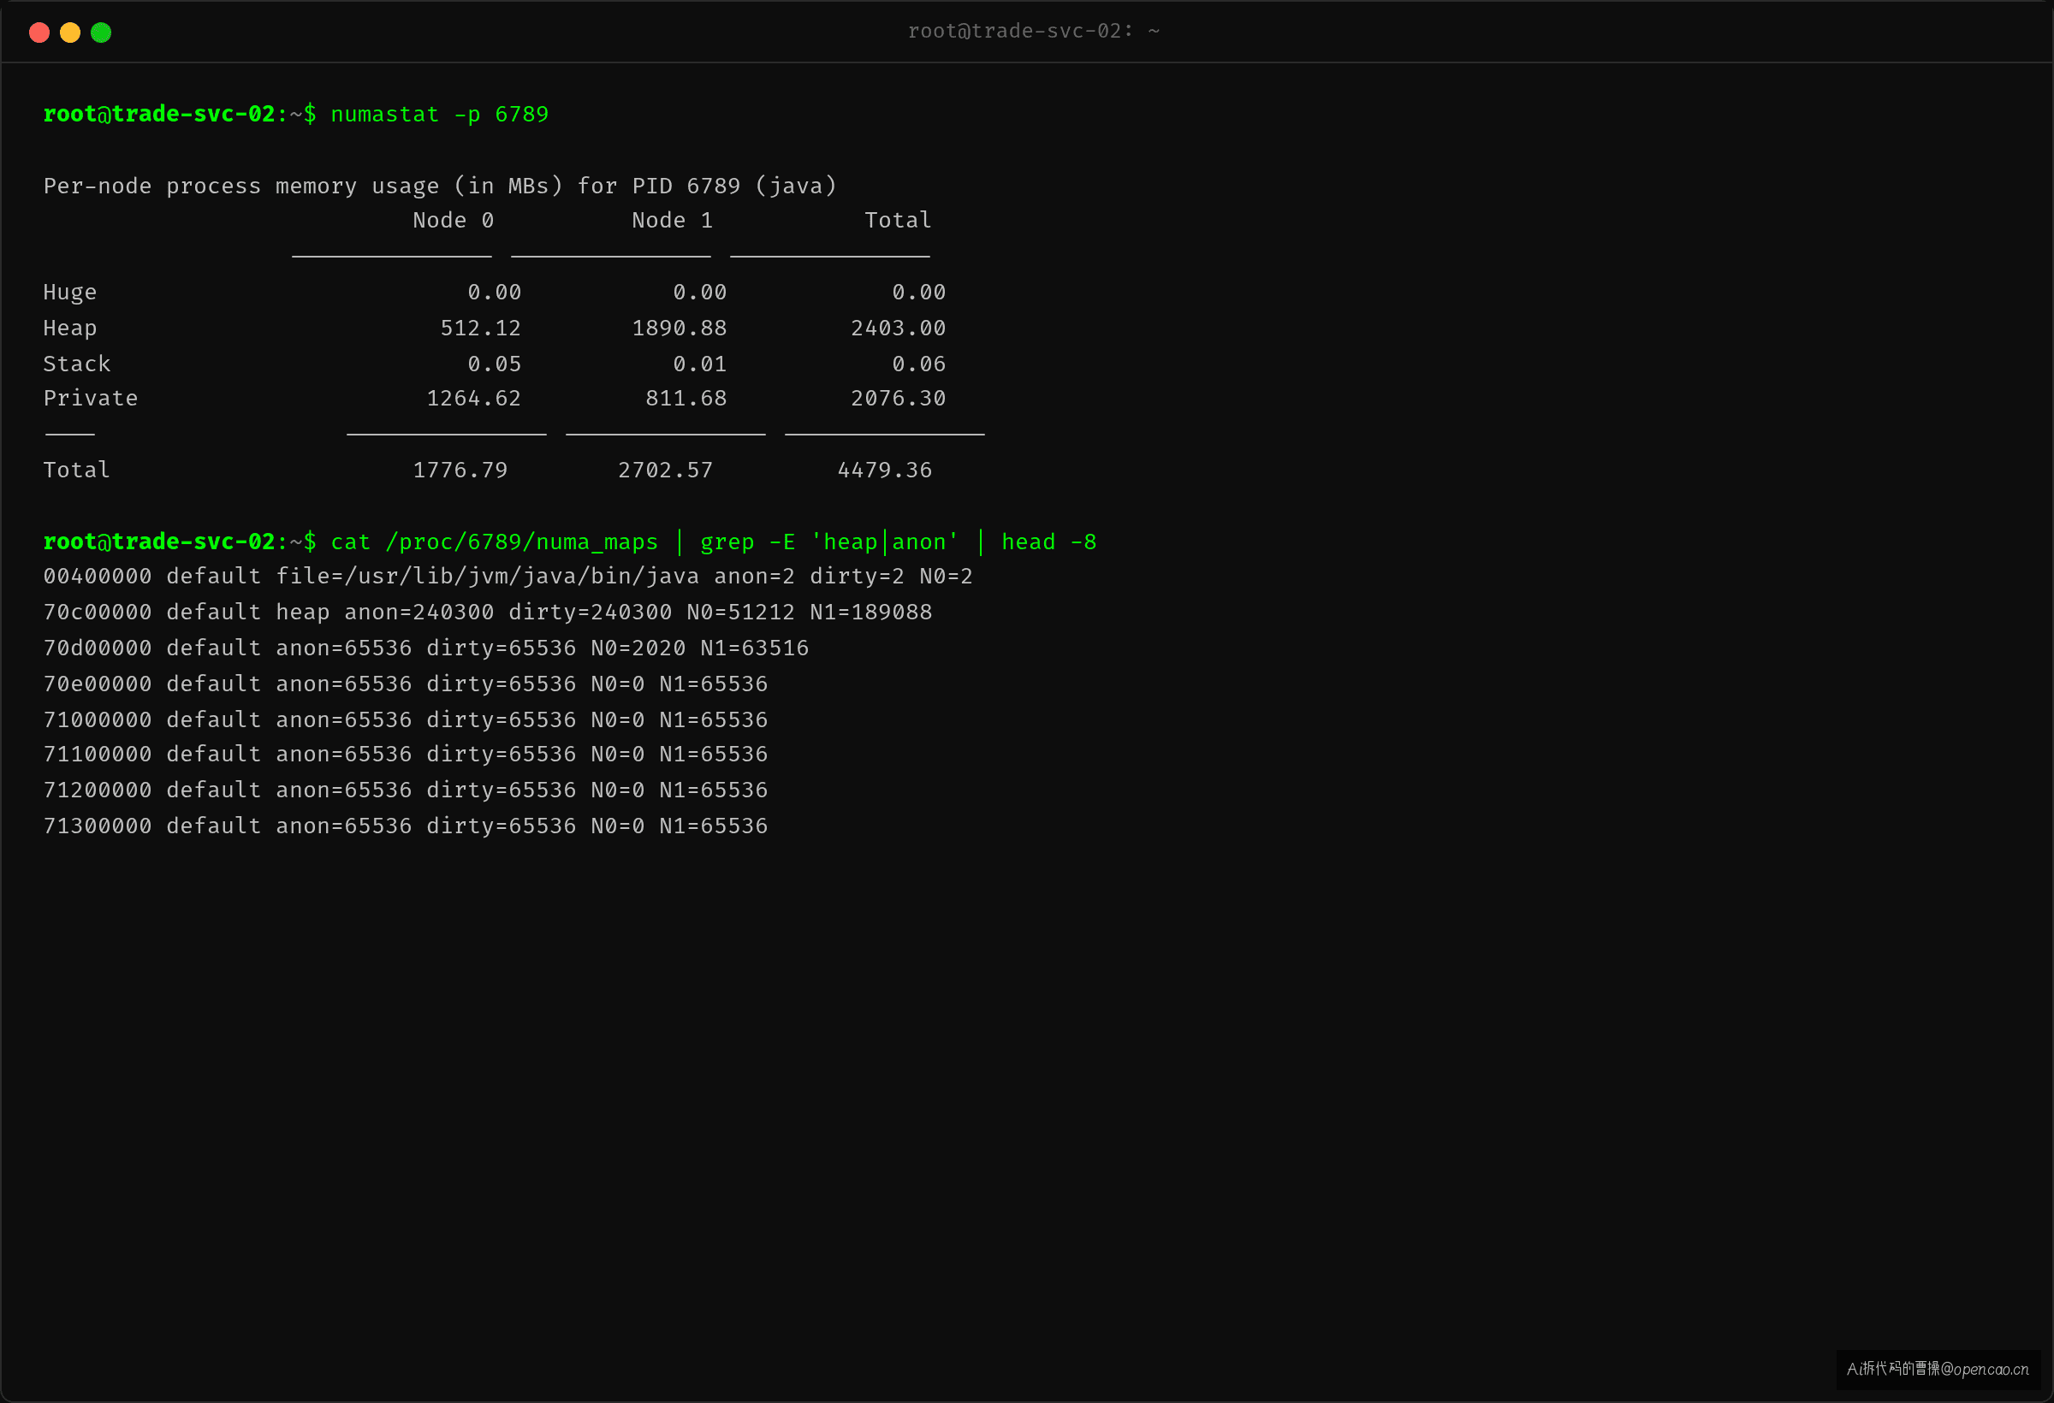Click the Total row label at the bottom of the table
This screenshot has height=1403, width=2054.
77,470
